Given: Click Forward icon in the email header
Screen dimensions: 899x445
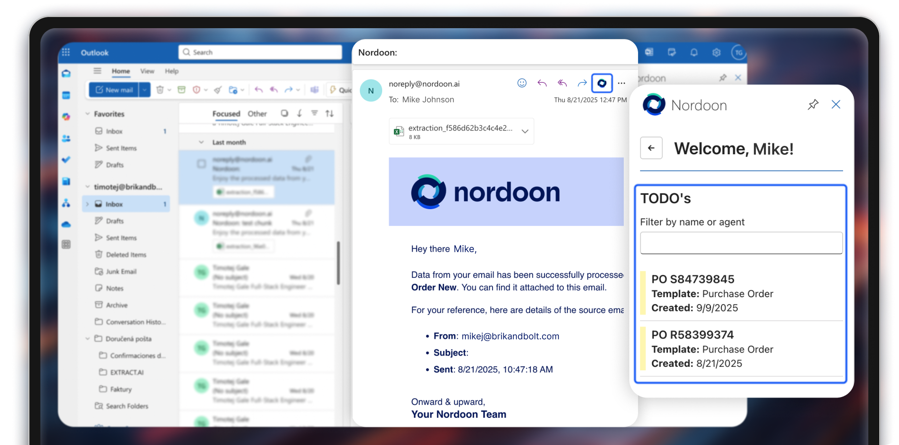Looking at the screenshot, I should (582, 83).
